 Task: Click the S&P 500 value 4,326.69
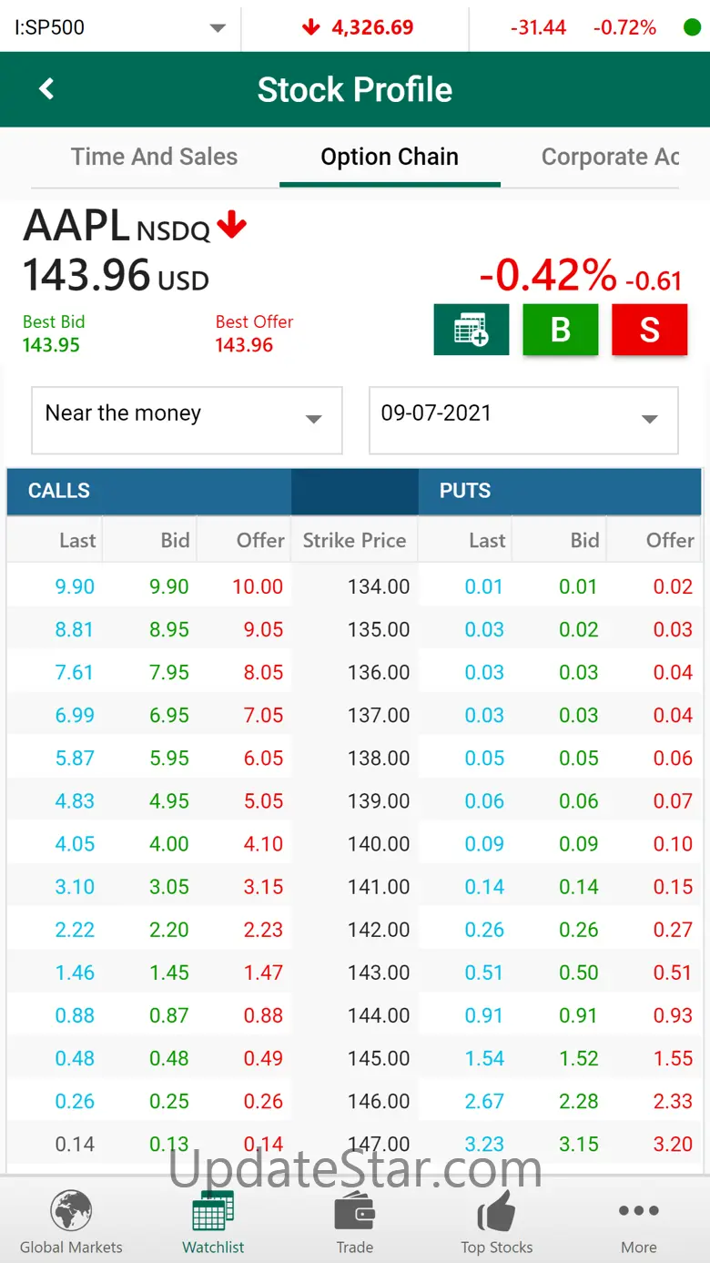372,27
